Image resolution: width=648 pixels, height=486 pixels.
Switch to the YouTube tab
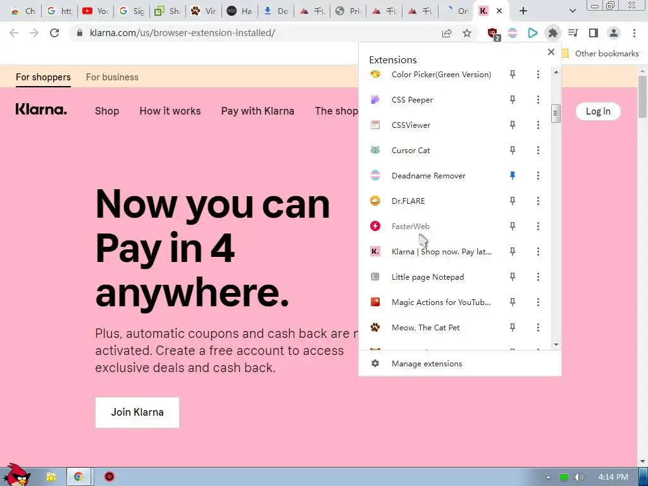point(95,11)
